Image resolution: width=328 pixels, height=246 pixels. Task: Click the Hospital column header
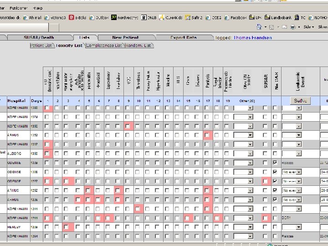click(x=16, y=101)
